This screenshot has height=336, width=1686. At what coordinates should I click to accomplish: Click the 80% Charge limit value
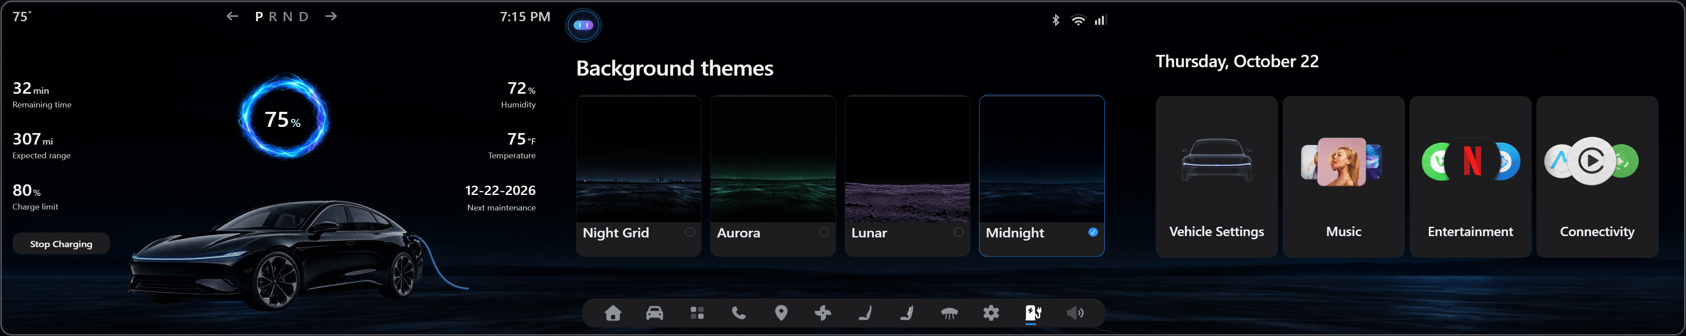coord(26,190)
